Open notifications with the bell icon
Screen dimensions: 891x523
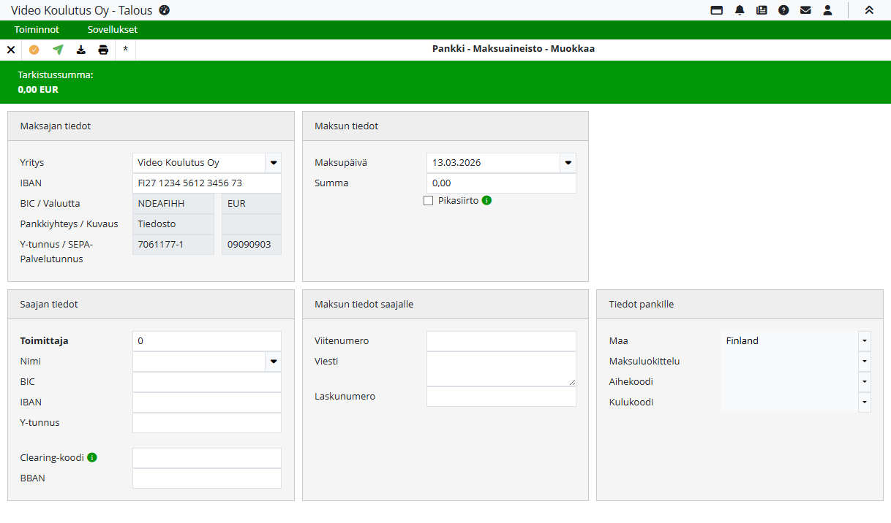point(740,10)
